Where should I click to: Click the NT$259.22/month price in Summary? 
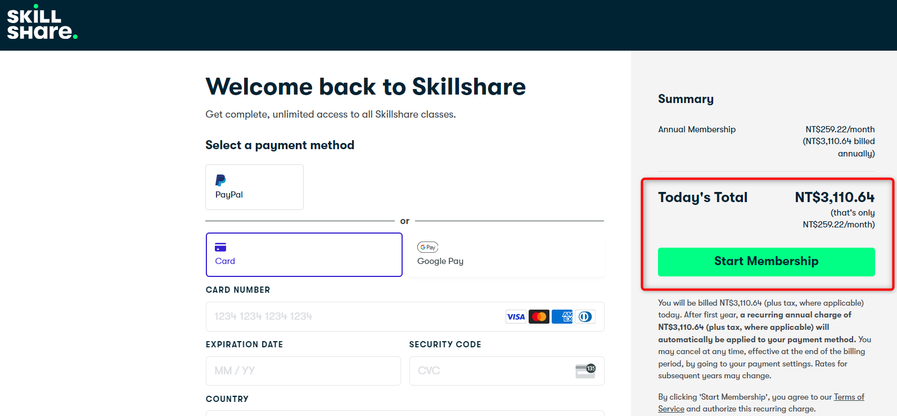840,129
